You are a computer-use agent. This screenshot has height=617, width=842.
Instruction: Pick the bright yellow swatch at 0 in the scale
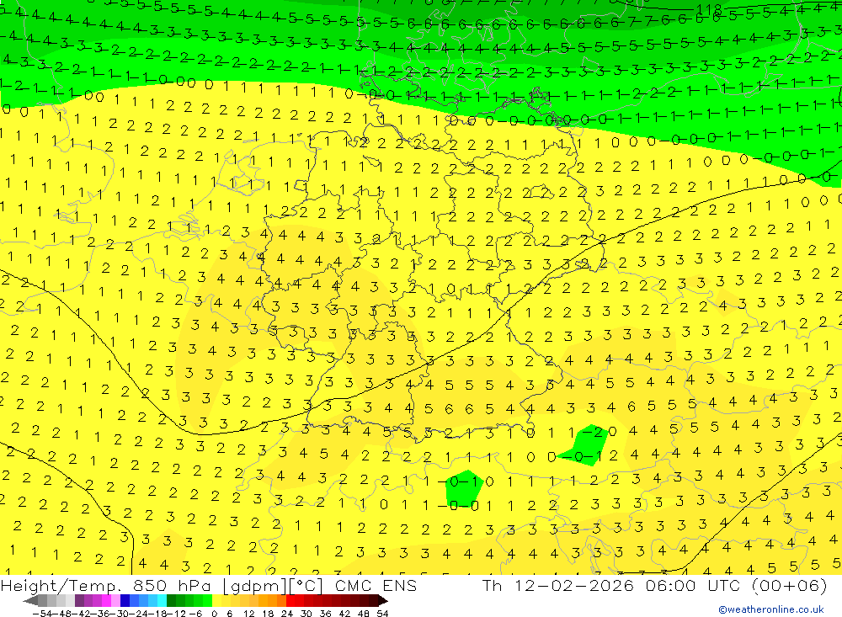tap(216, 600)
